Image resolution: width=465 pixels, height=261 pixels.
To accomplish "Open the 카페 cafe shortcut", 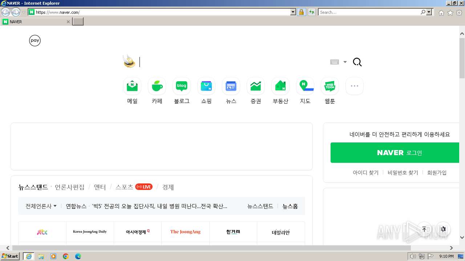I will pos(157,91).
